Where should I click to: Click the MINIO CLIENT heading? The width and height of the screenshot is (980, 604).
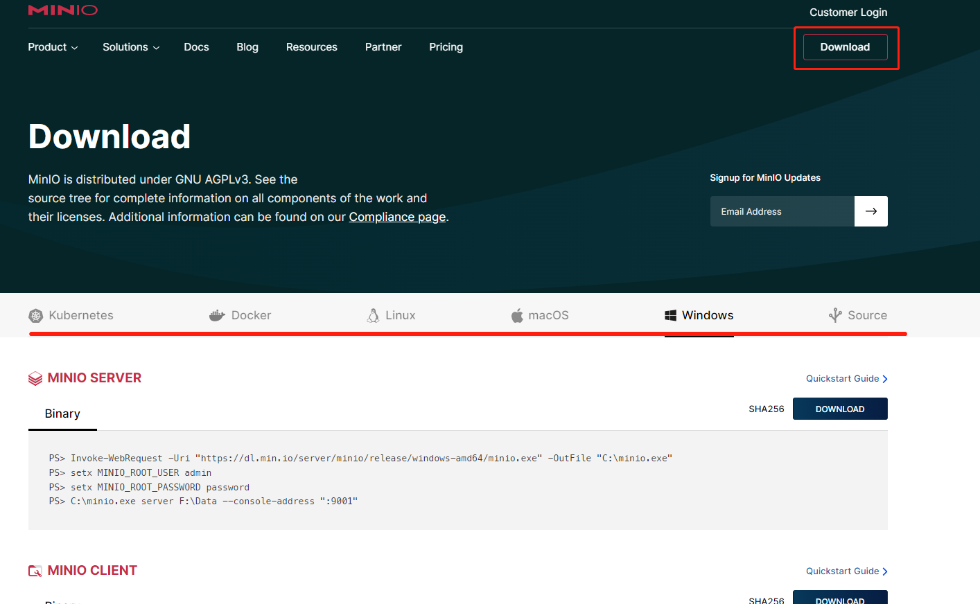point(92,571)
